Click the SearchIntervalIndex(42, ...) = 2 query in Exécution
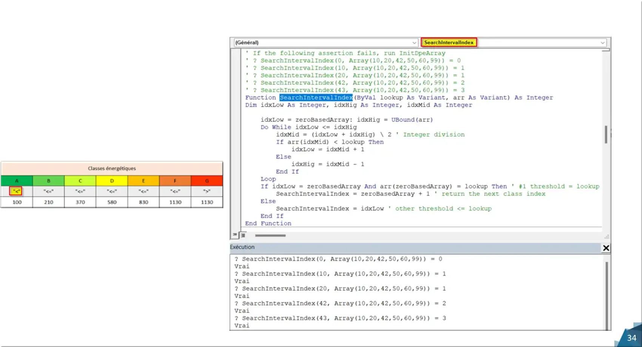The width and height of the screenshot is (642, 347). click(x=340, y=303)
